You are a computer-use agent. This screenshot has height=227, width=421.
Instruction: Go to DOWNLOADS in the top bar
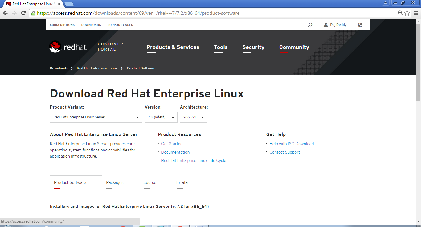tap(91, 25)
